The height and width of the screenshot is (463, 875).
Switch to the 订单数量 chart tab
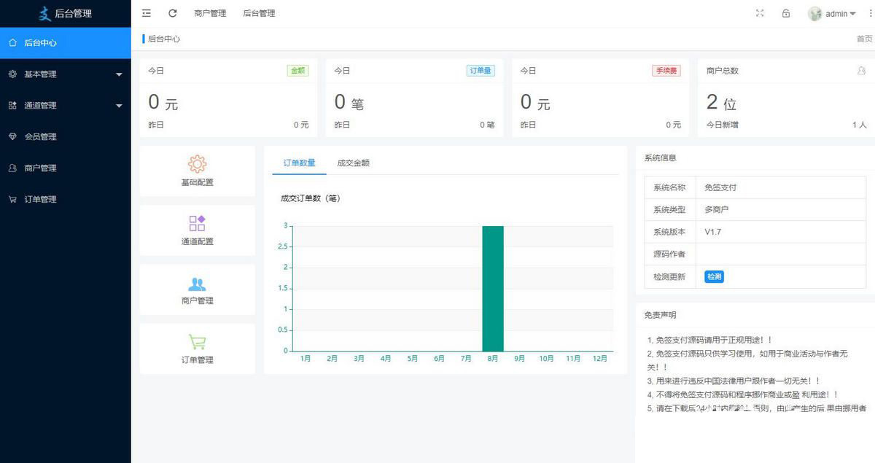pyautogui.click(x=300, y=163)
